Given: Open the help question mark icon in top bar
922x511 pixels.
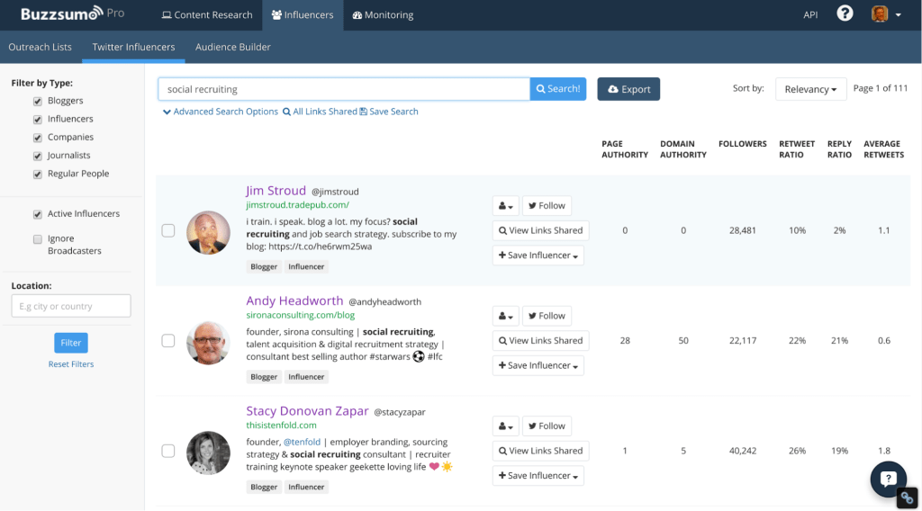Looking at the screenshot, I should pos(845,13).
